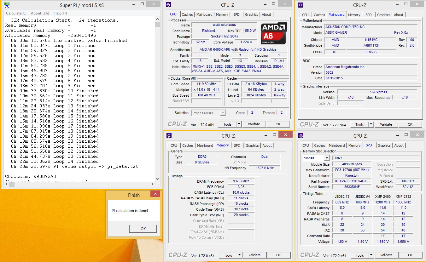Viewport: 426px width, 262px height.
Task: Switch to SPD tab in Memory window
Action: click(x=237, y=145)
